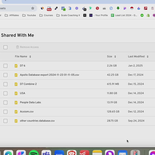Open the dark square bookmark icon
Screen dimensions: 155x155
(85, 15)
